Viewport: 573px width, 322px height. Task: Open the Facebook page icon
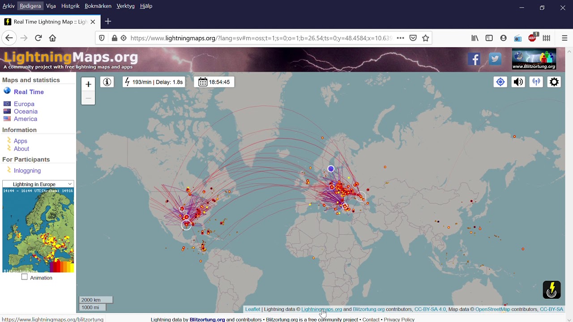click(474, 59)
